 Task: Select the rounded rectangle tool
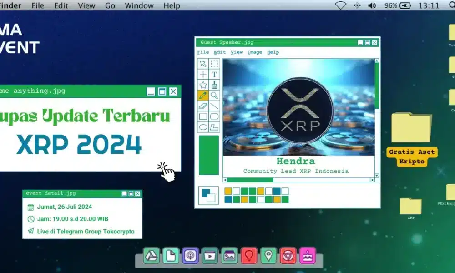point(214,116)
